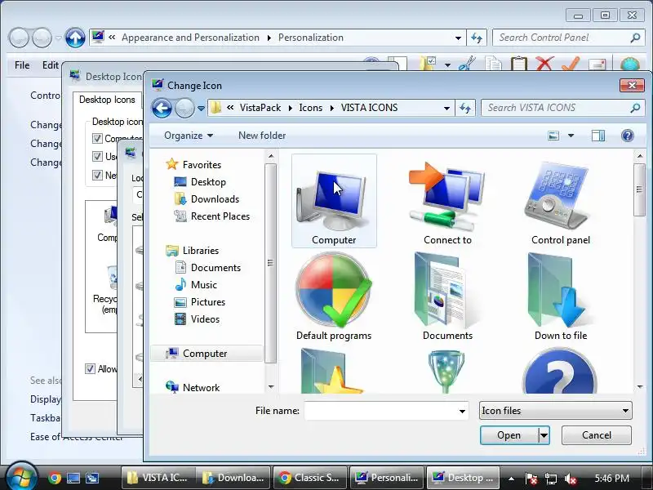Select Libraries in navigation pane

point(192,251)
